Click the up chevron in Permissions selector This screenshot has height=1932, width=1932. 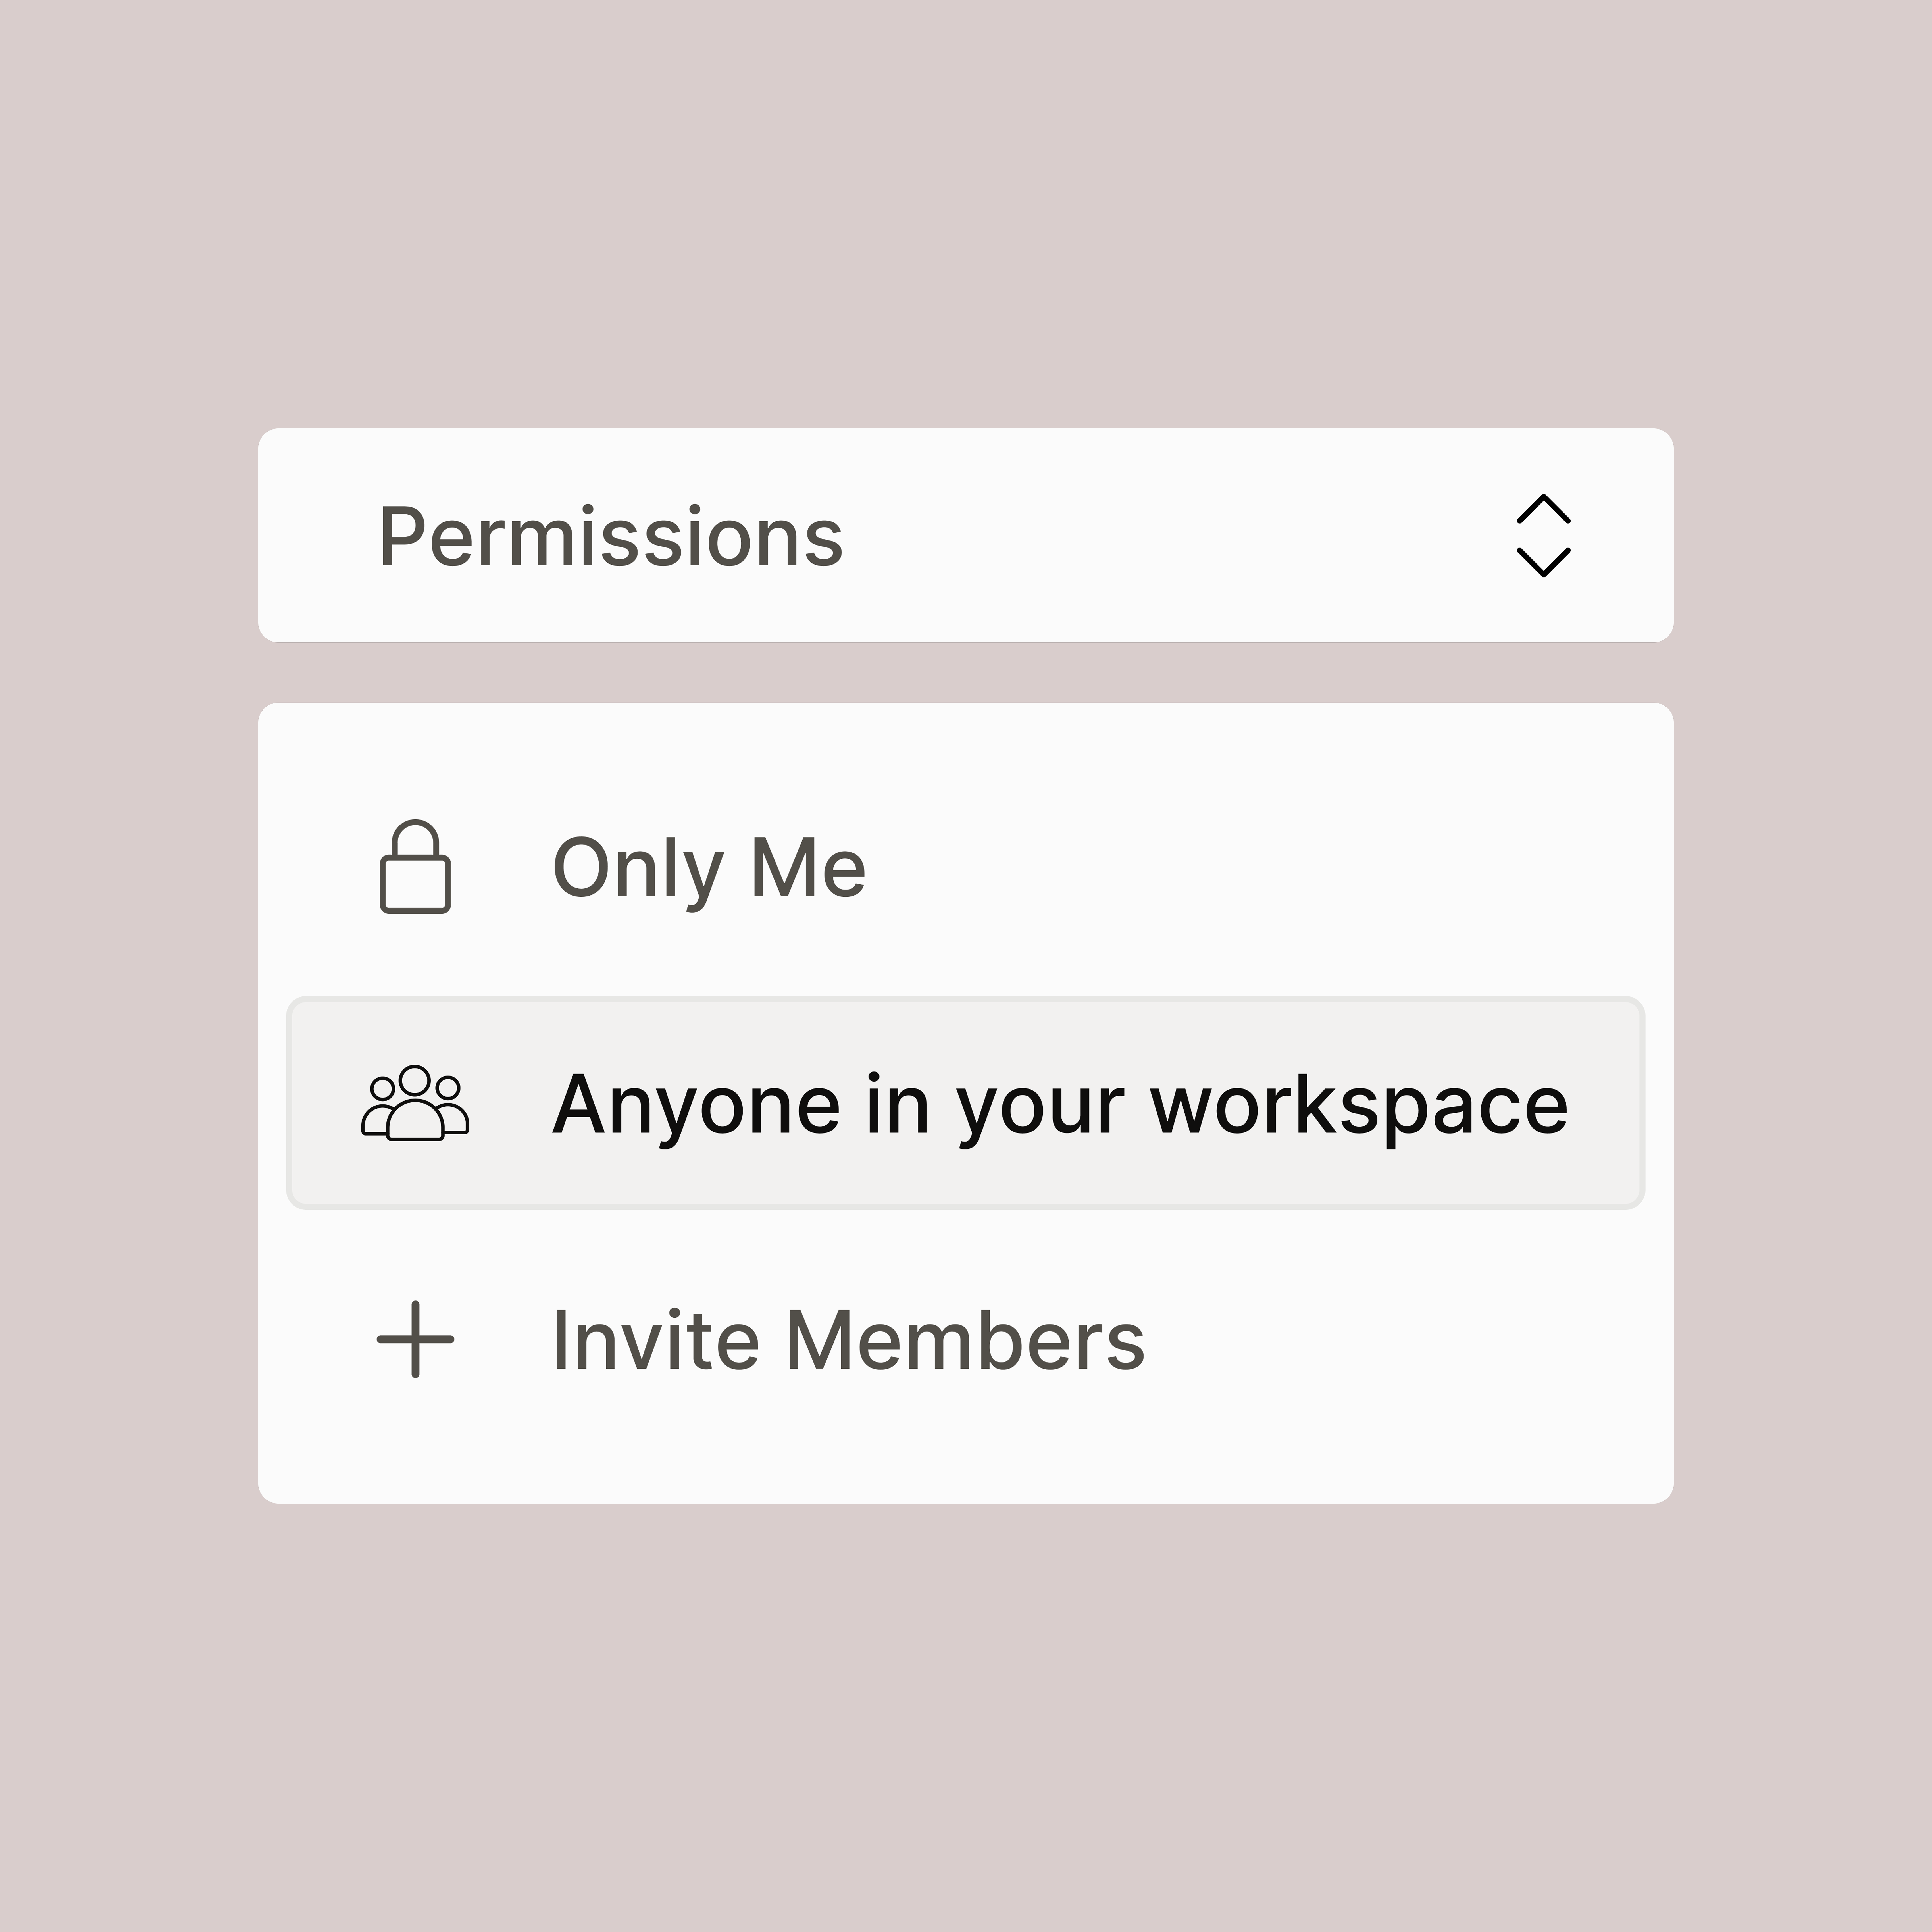click(1543, 509)
